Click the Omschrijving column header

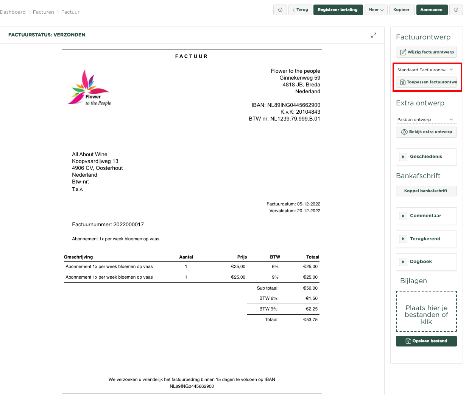78,257
